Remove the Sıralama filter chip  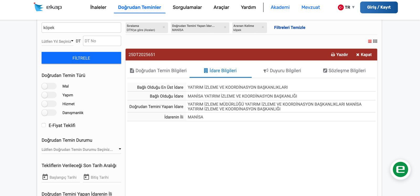point(164,27)
